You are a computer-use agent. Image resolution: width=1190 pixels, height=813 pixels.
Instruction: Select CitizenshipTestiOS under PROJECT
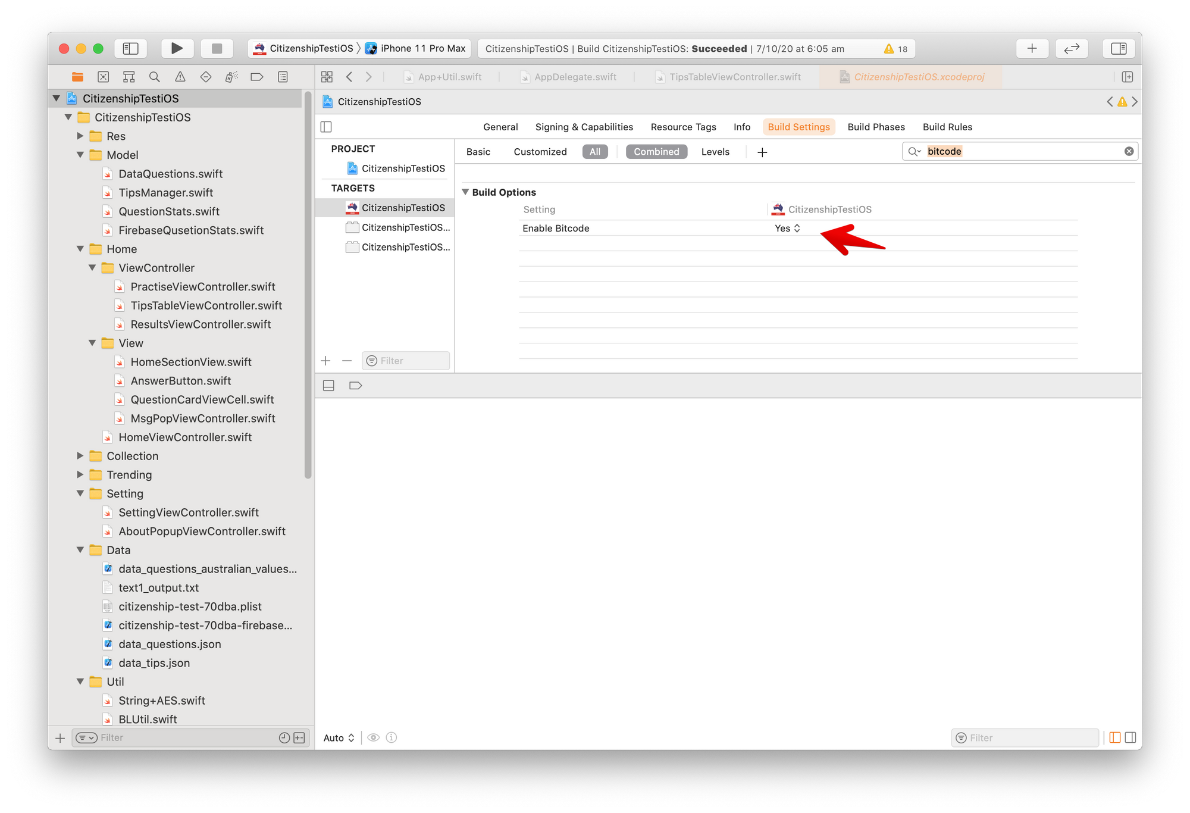point(395,168)
